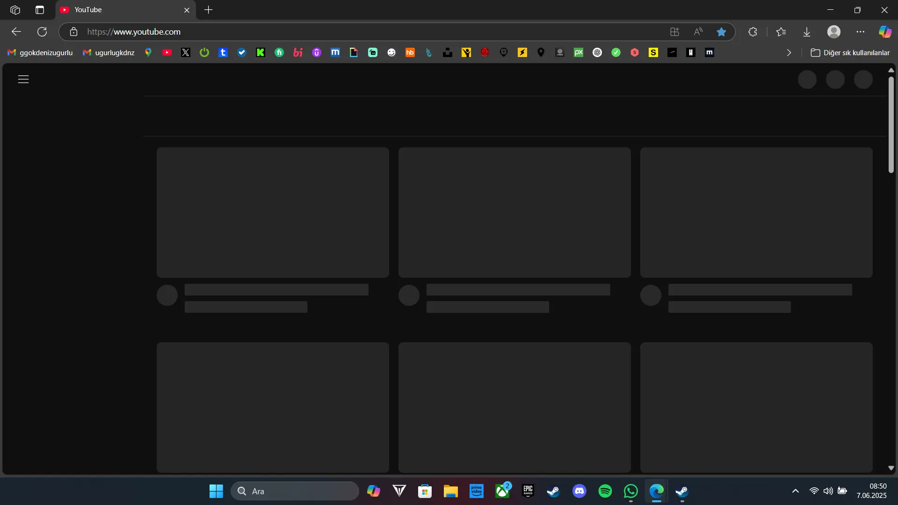Open the YouTube guide hamburger menu
This screenshot has height=505, width=898.
23,79
